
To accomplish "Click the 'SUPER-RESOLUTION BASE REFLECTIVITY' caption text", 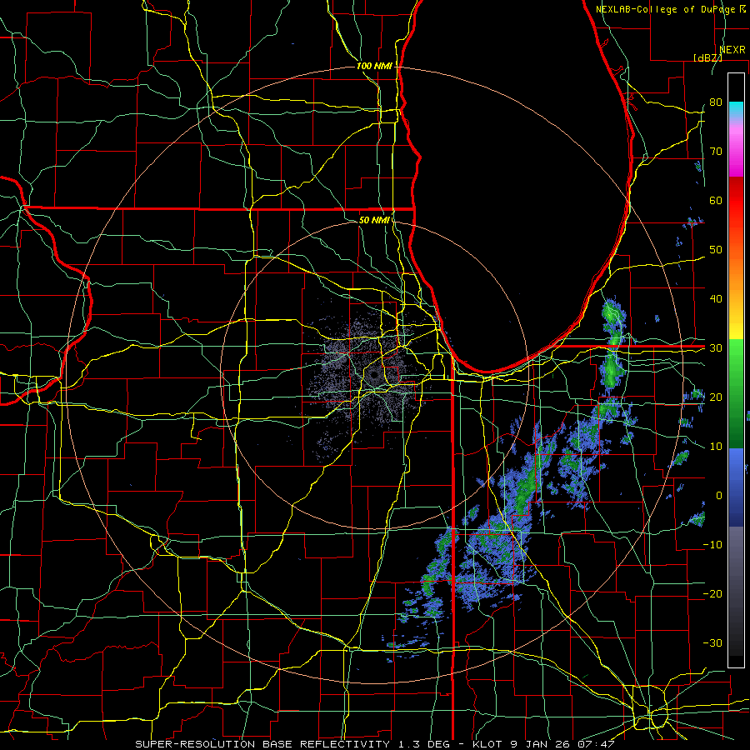I will click(x=262, y=744).
